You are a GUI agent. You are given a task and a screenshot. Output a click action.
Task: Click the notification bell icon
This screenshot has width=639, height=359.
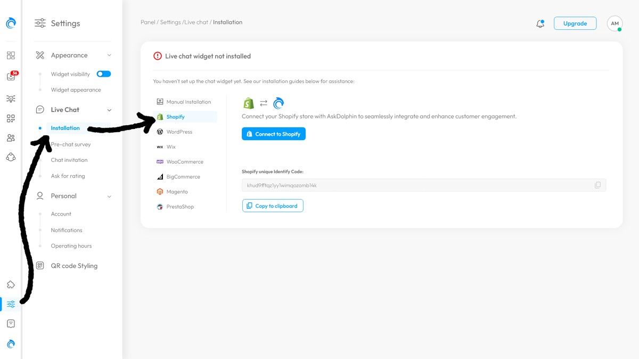click(540, 23)
